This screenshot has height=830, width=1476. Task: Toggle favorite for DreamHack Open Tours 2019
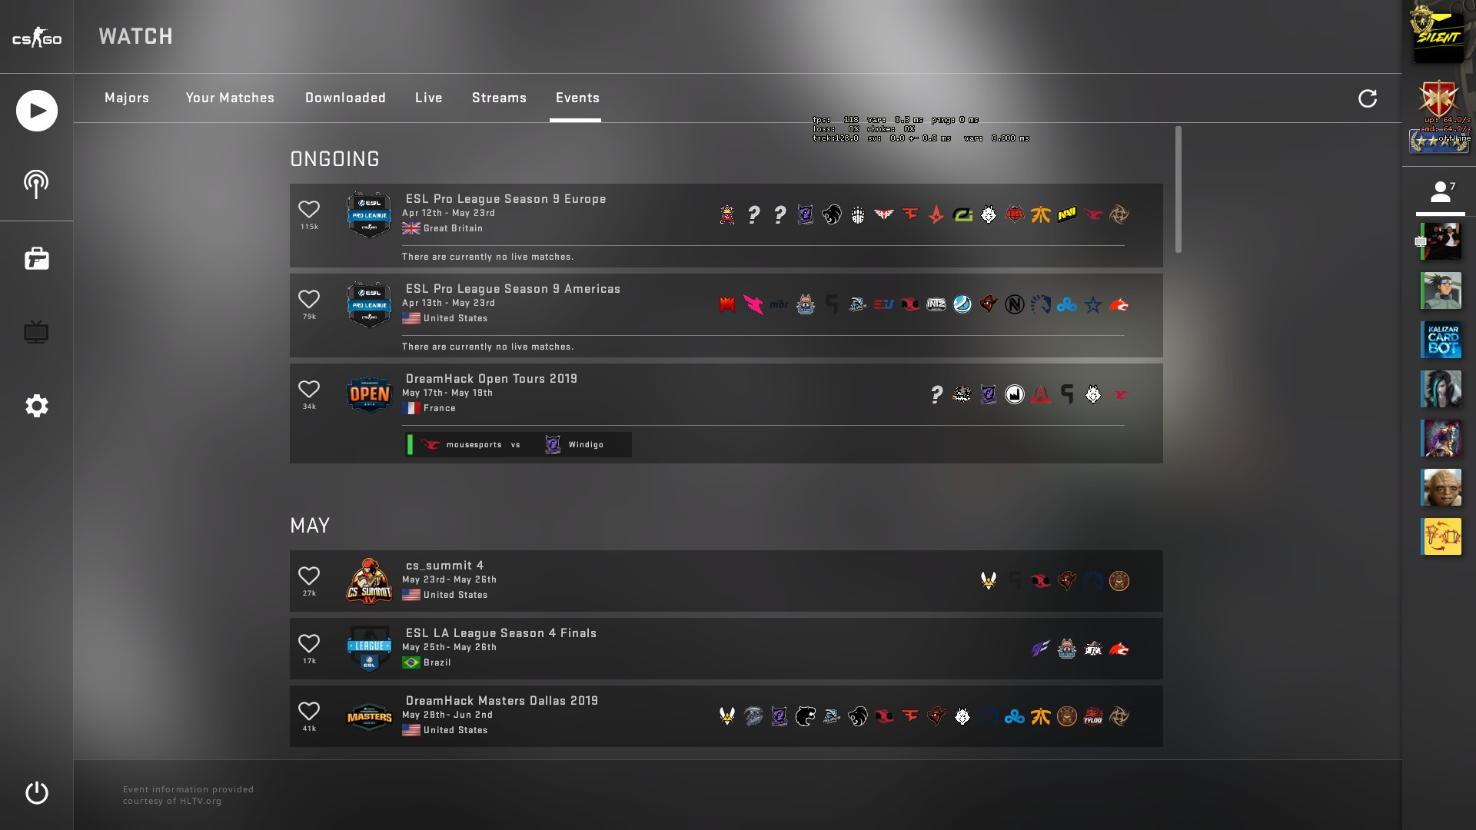pos(309,388)
